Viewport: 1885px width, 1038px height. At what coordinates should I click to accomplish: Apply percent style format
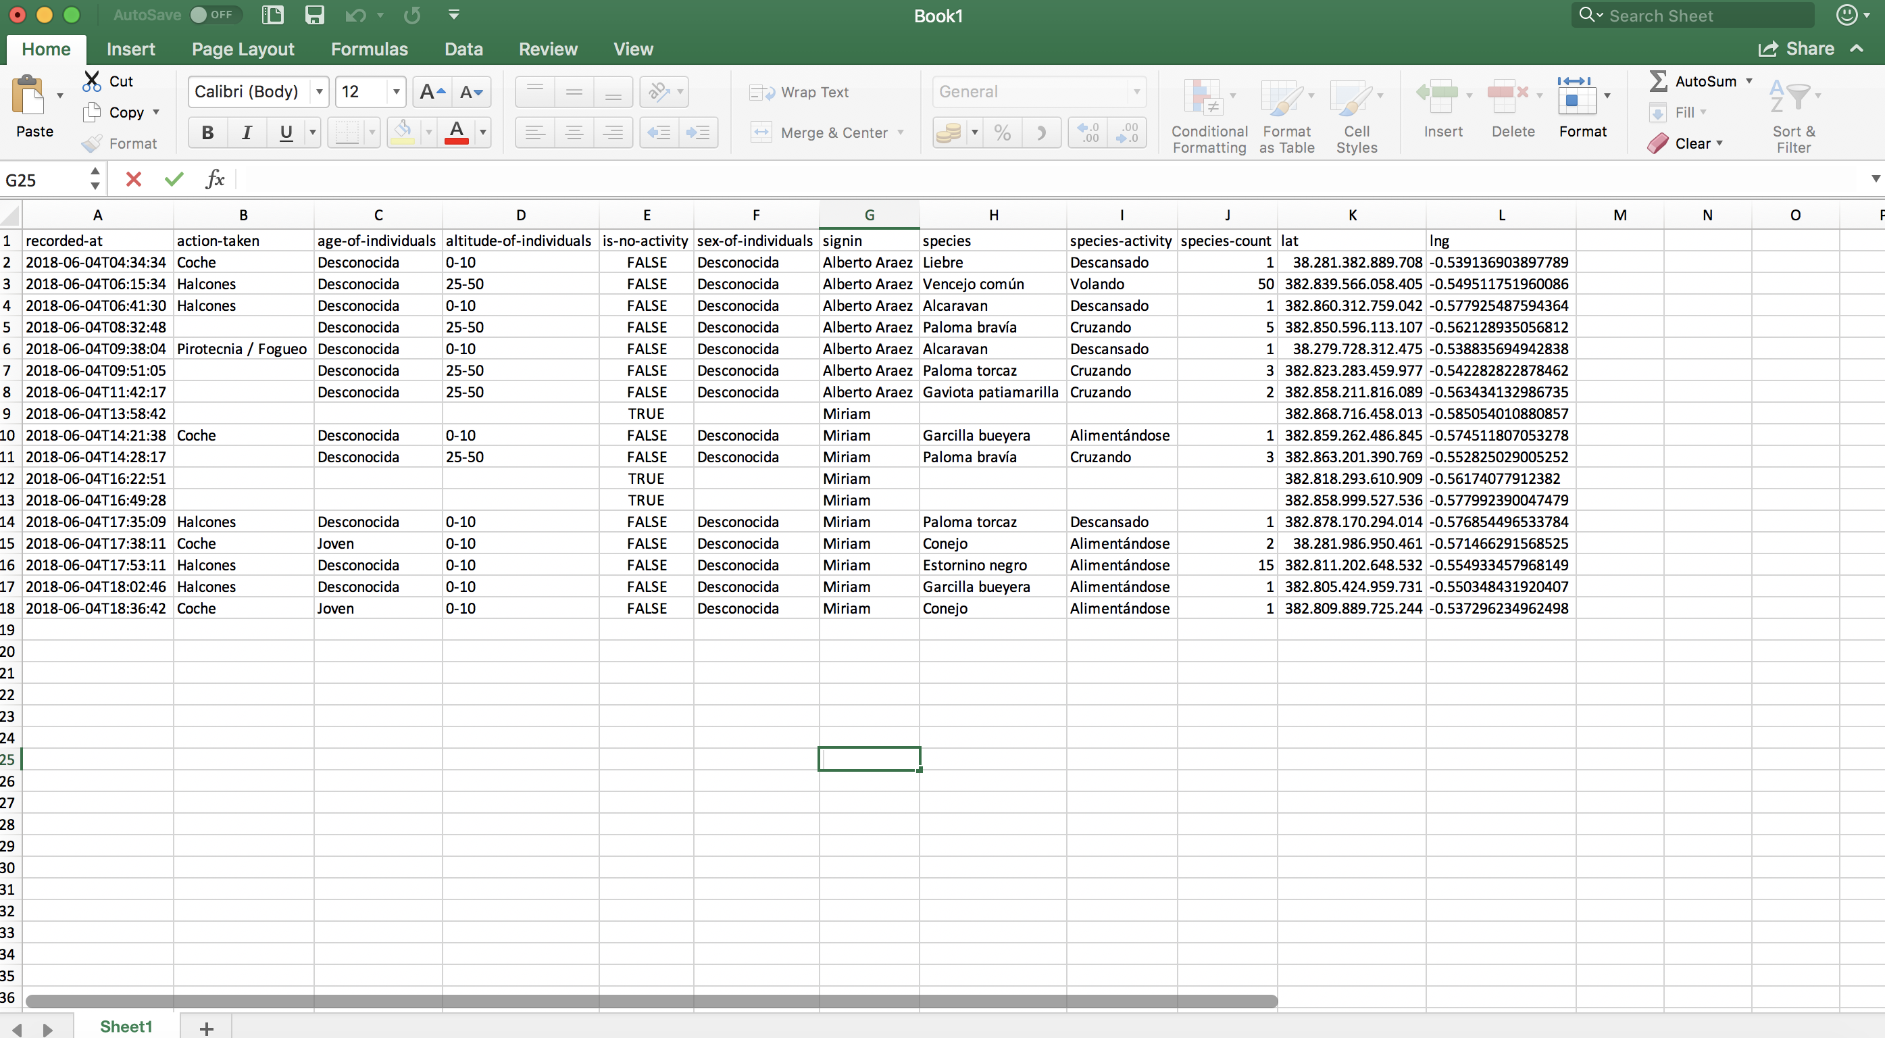coord(1003,132)
